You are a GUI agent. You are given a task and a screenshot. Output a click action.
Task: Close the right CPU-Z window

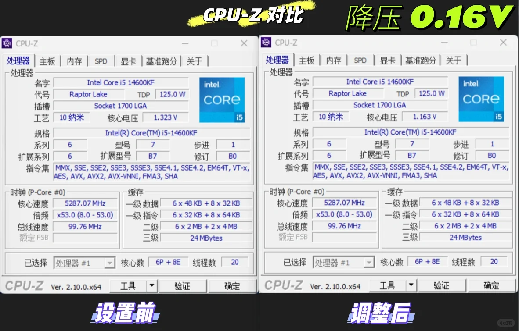503,42
